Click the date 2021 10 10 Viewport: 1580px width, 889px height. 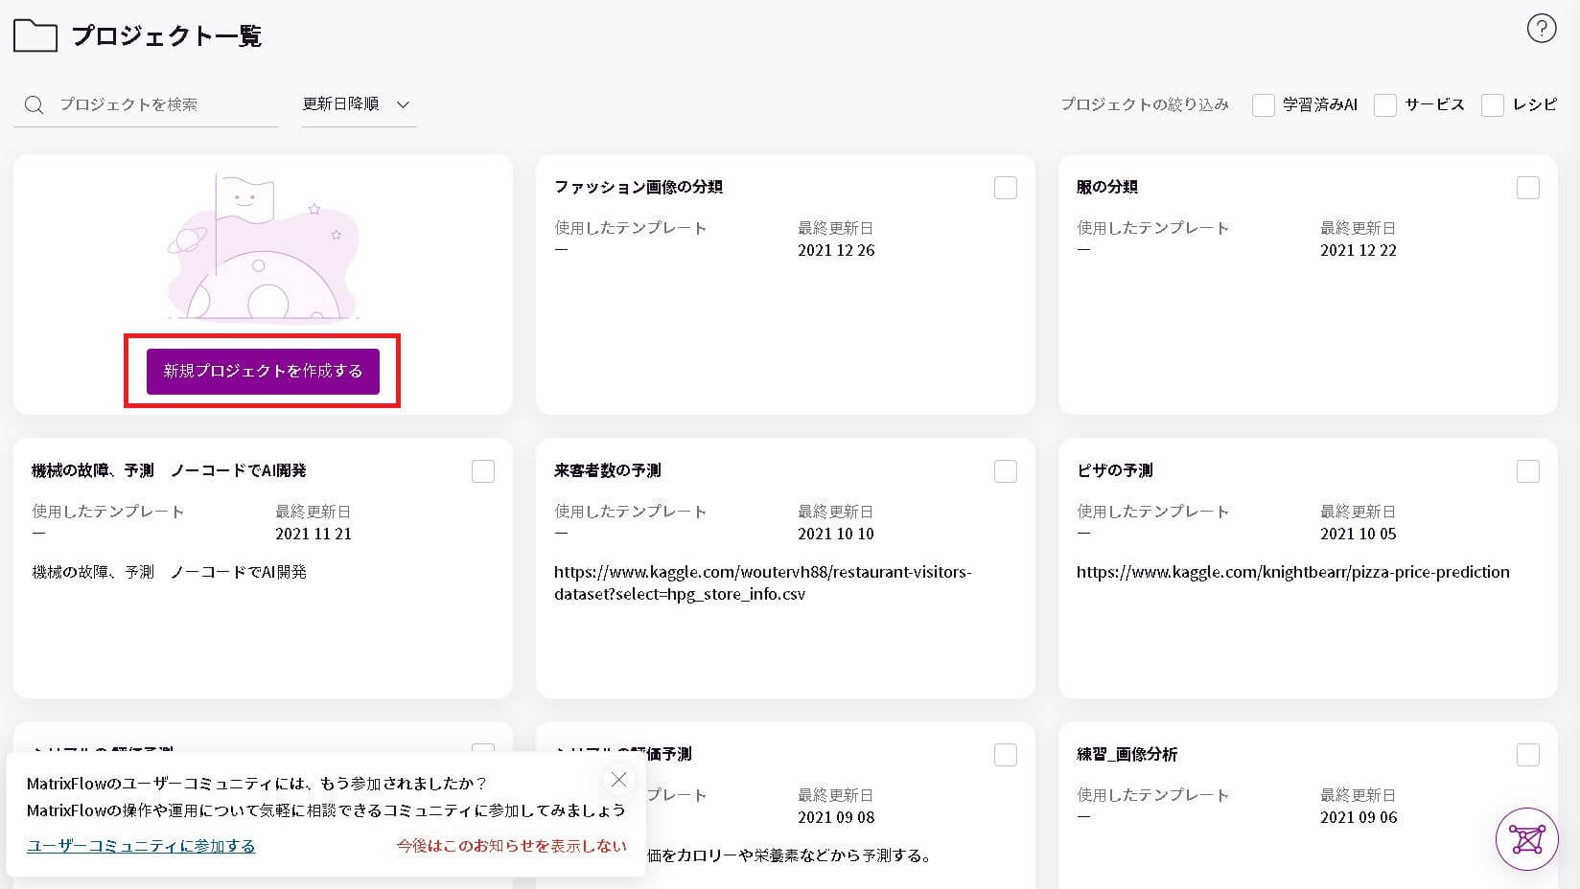click(x=836, y=534)
